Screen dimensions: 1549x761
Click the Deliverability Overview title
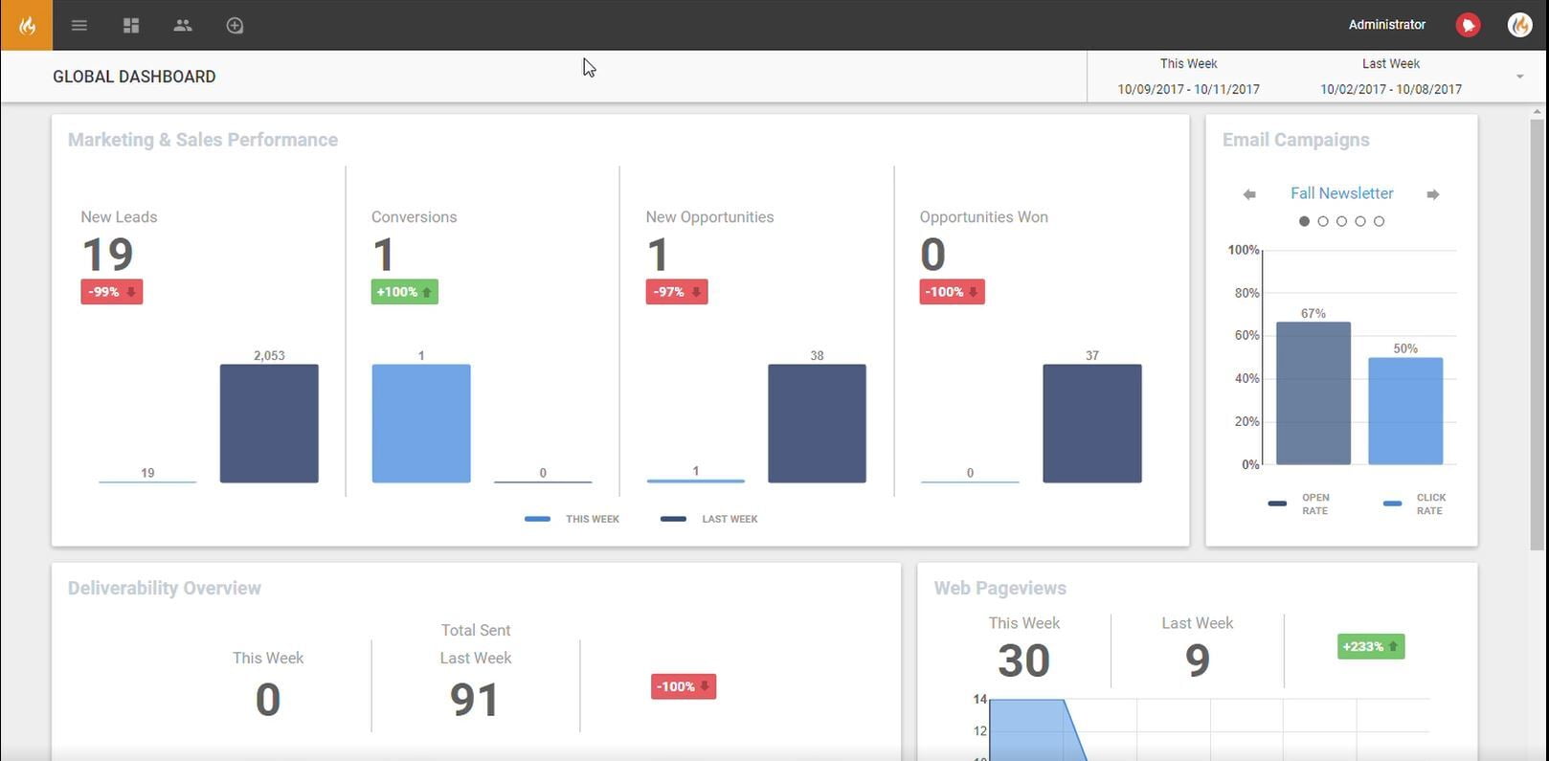pos(165,588)
